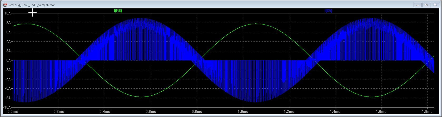This screenshot has width=442, height=117.
Task: Click the 6A vertical axis label
Action: [x=8, y=32]
